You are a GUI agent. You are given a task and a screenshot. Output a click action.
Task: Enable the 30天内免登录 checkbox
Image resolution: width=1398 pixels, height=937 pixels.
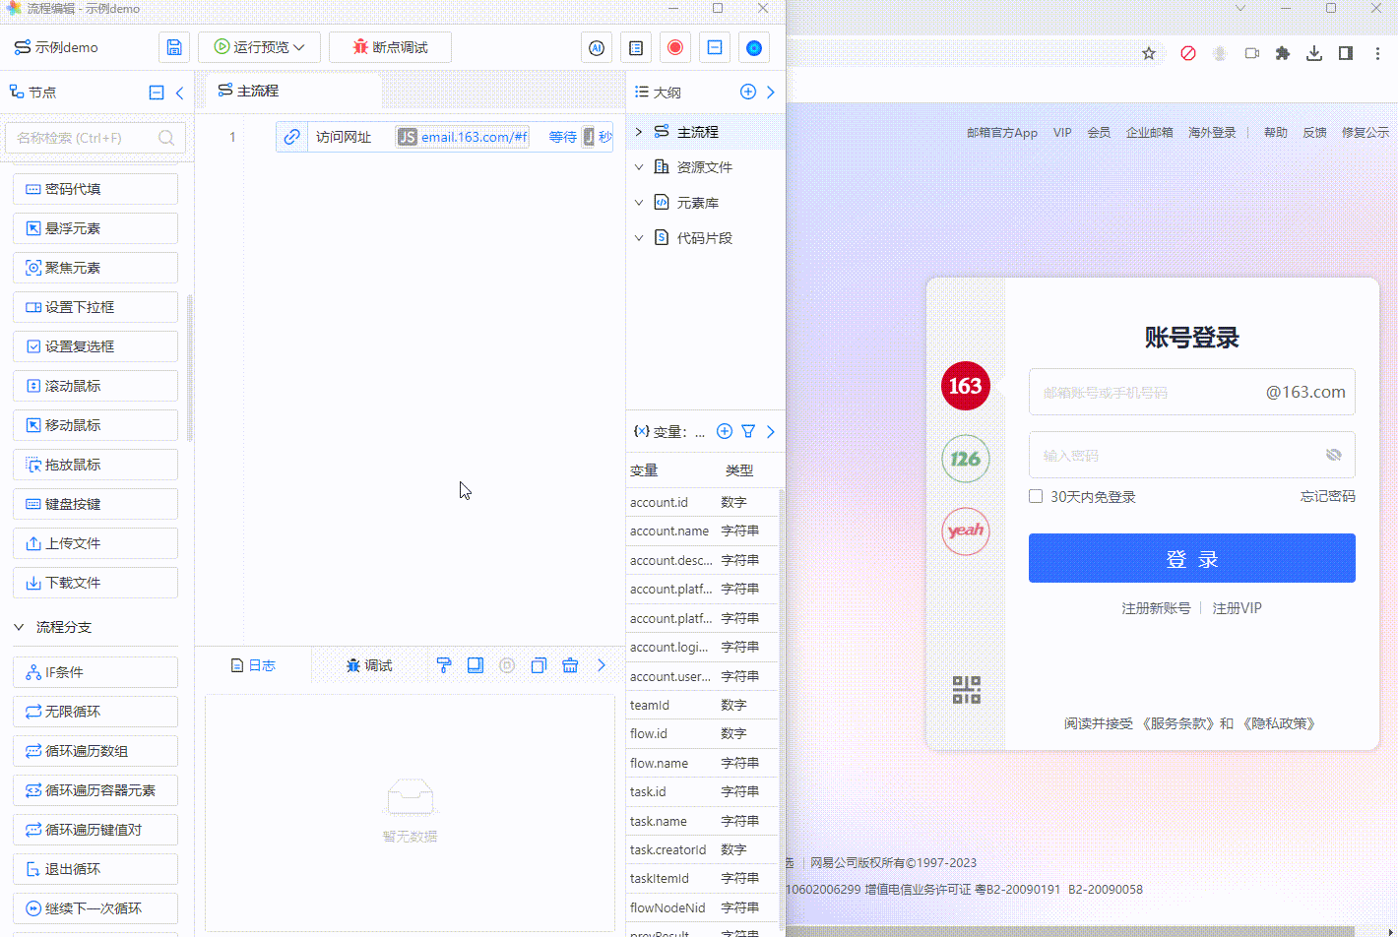1036,496
